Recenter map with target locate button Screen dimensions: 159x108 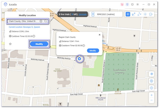(x=152, y=88)
